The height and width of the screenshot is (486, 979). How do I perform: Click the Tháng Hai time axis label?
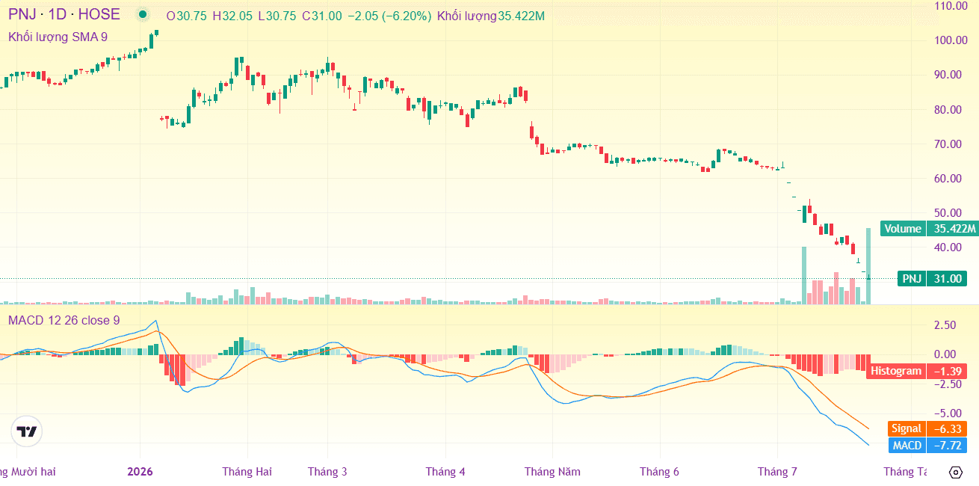coord(247,472)
